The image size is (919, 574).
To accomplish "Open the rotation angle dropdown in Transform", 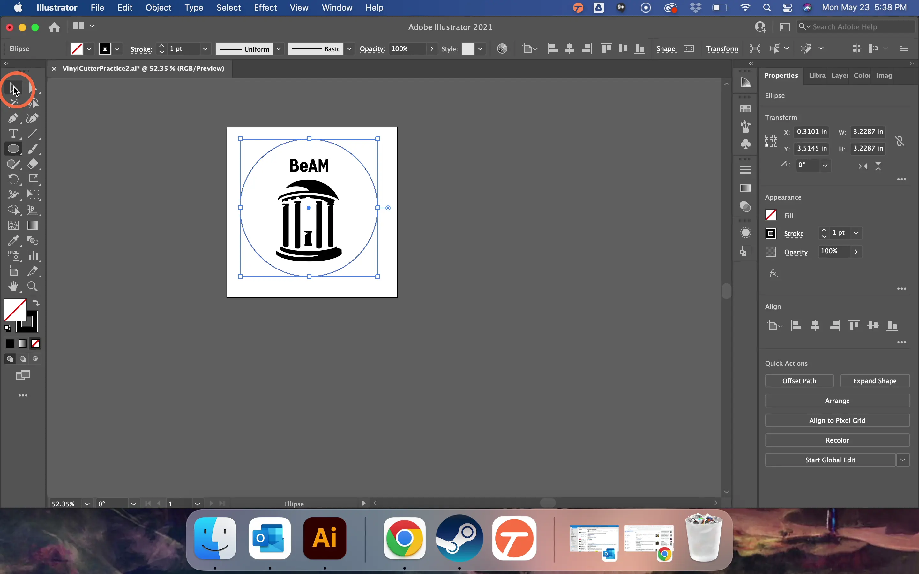I will click(x=825, y=166).
